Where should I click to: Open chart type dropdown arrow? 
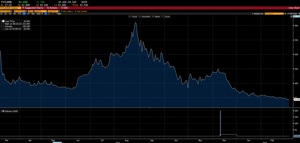(53, 14)
